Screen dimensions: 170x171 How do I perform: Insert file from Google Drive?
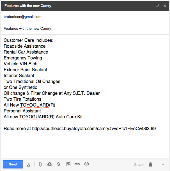pos(49,164)
